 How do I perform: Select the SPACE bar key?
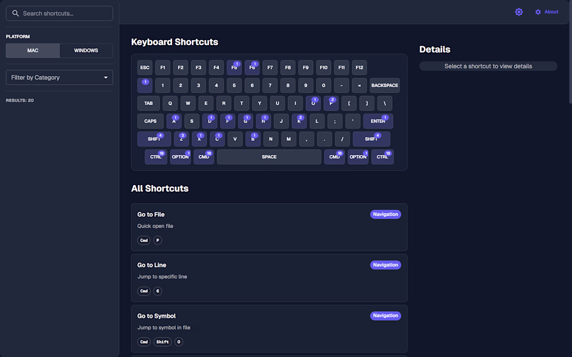[x=269, y=157]
